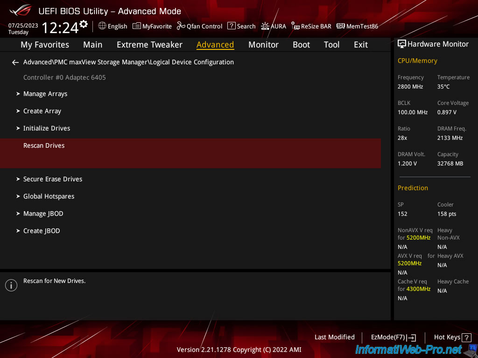478x358 pixels.
Task: Click the Hardware Monitor display icon
Action: click(402, 44)
